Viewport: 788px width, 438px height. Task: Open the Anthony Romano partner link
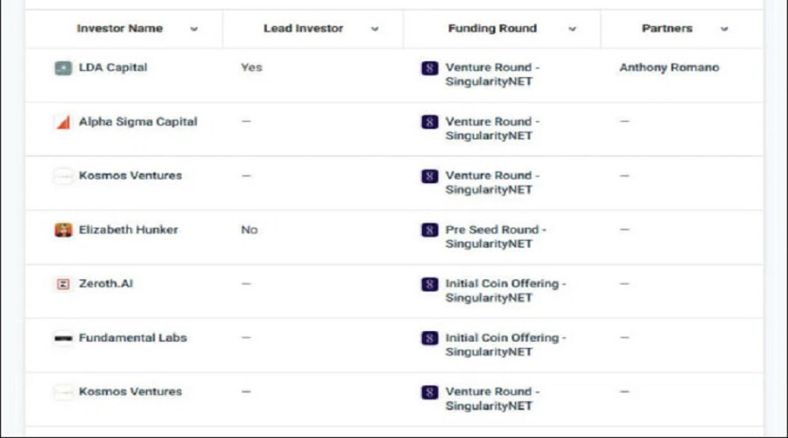click(x=670, y=67)
